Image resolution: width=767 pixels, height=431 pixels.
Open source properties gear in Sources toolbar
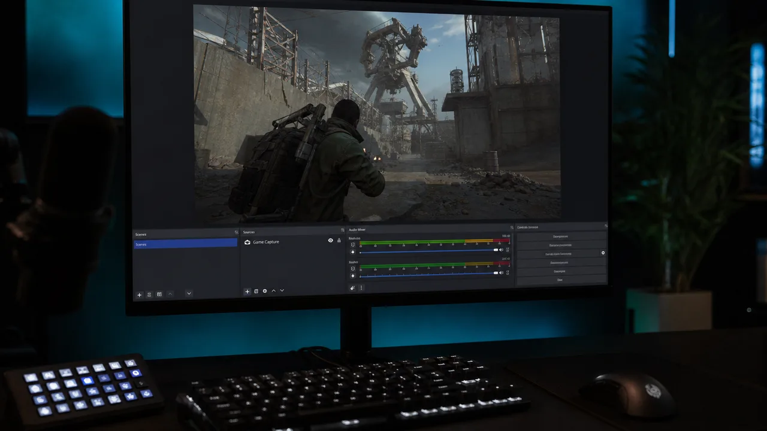tap(265, 292)
